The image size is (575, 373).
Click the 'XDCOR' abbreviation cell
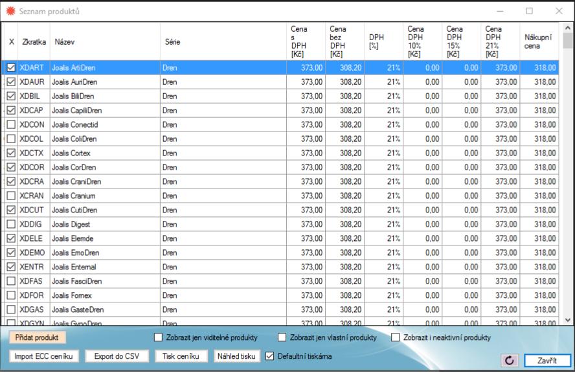tap(34, 168)
